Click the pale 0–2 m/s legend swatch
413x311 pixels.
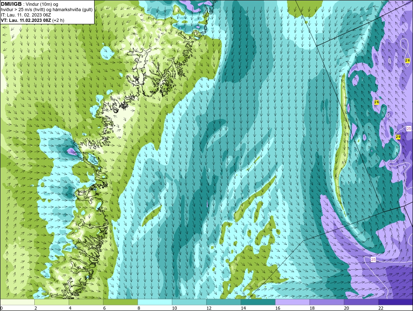point(17,302)
